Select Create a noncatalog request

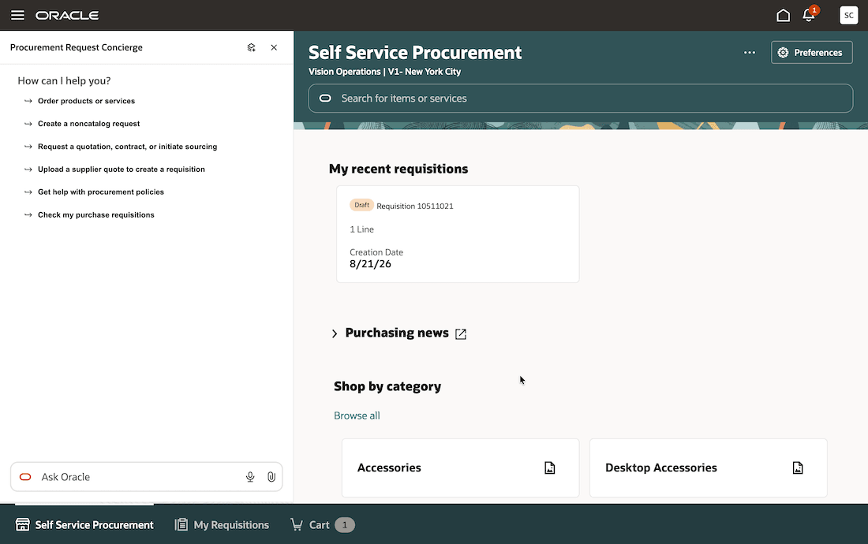[88, 124]
